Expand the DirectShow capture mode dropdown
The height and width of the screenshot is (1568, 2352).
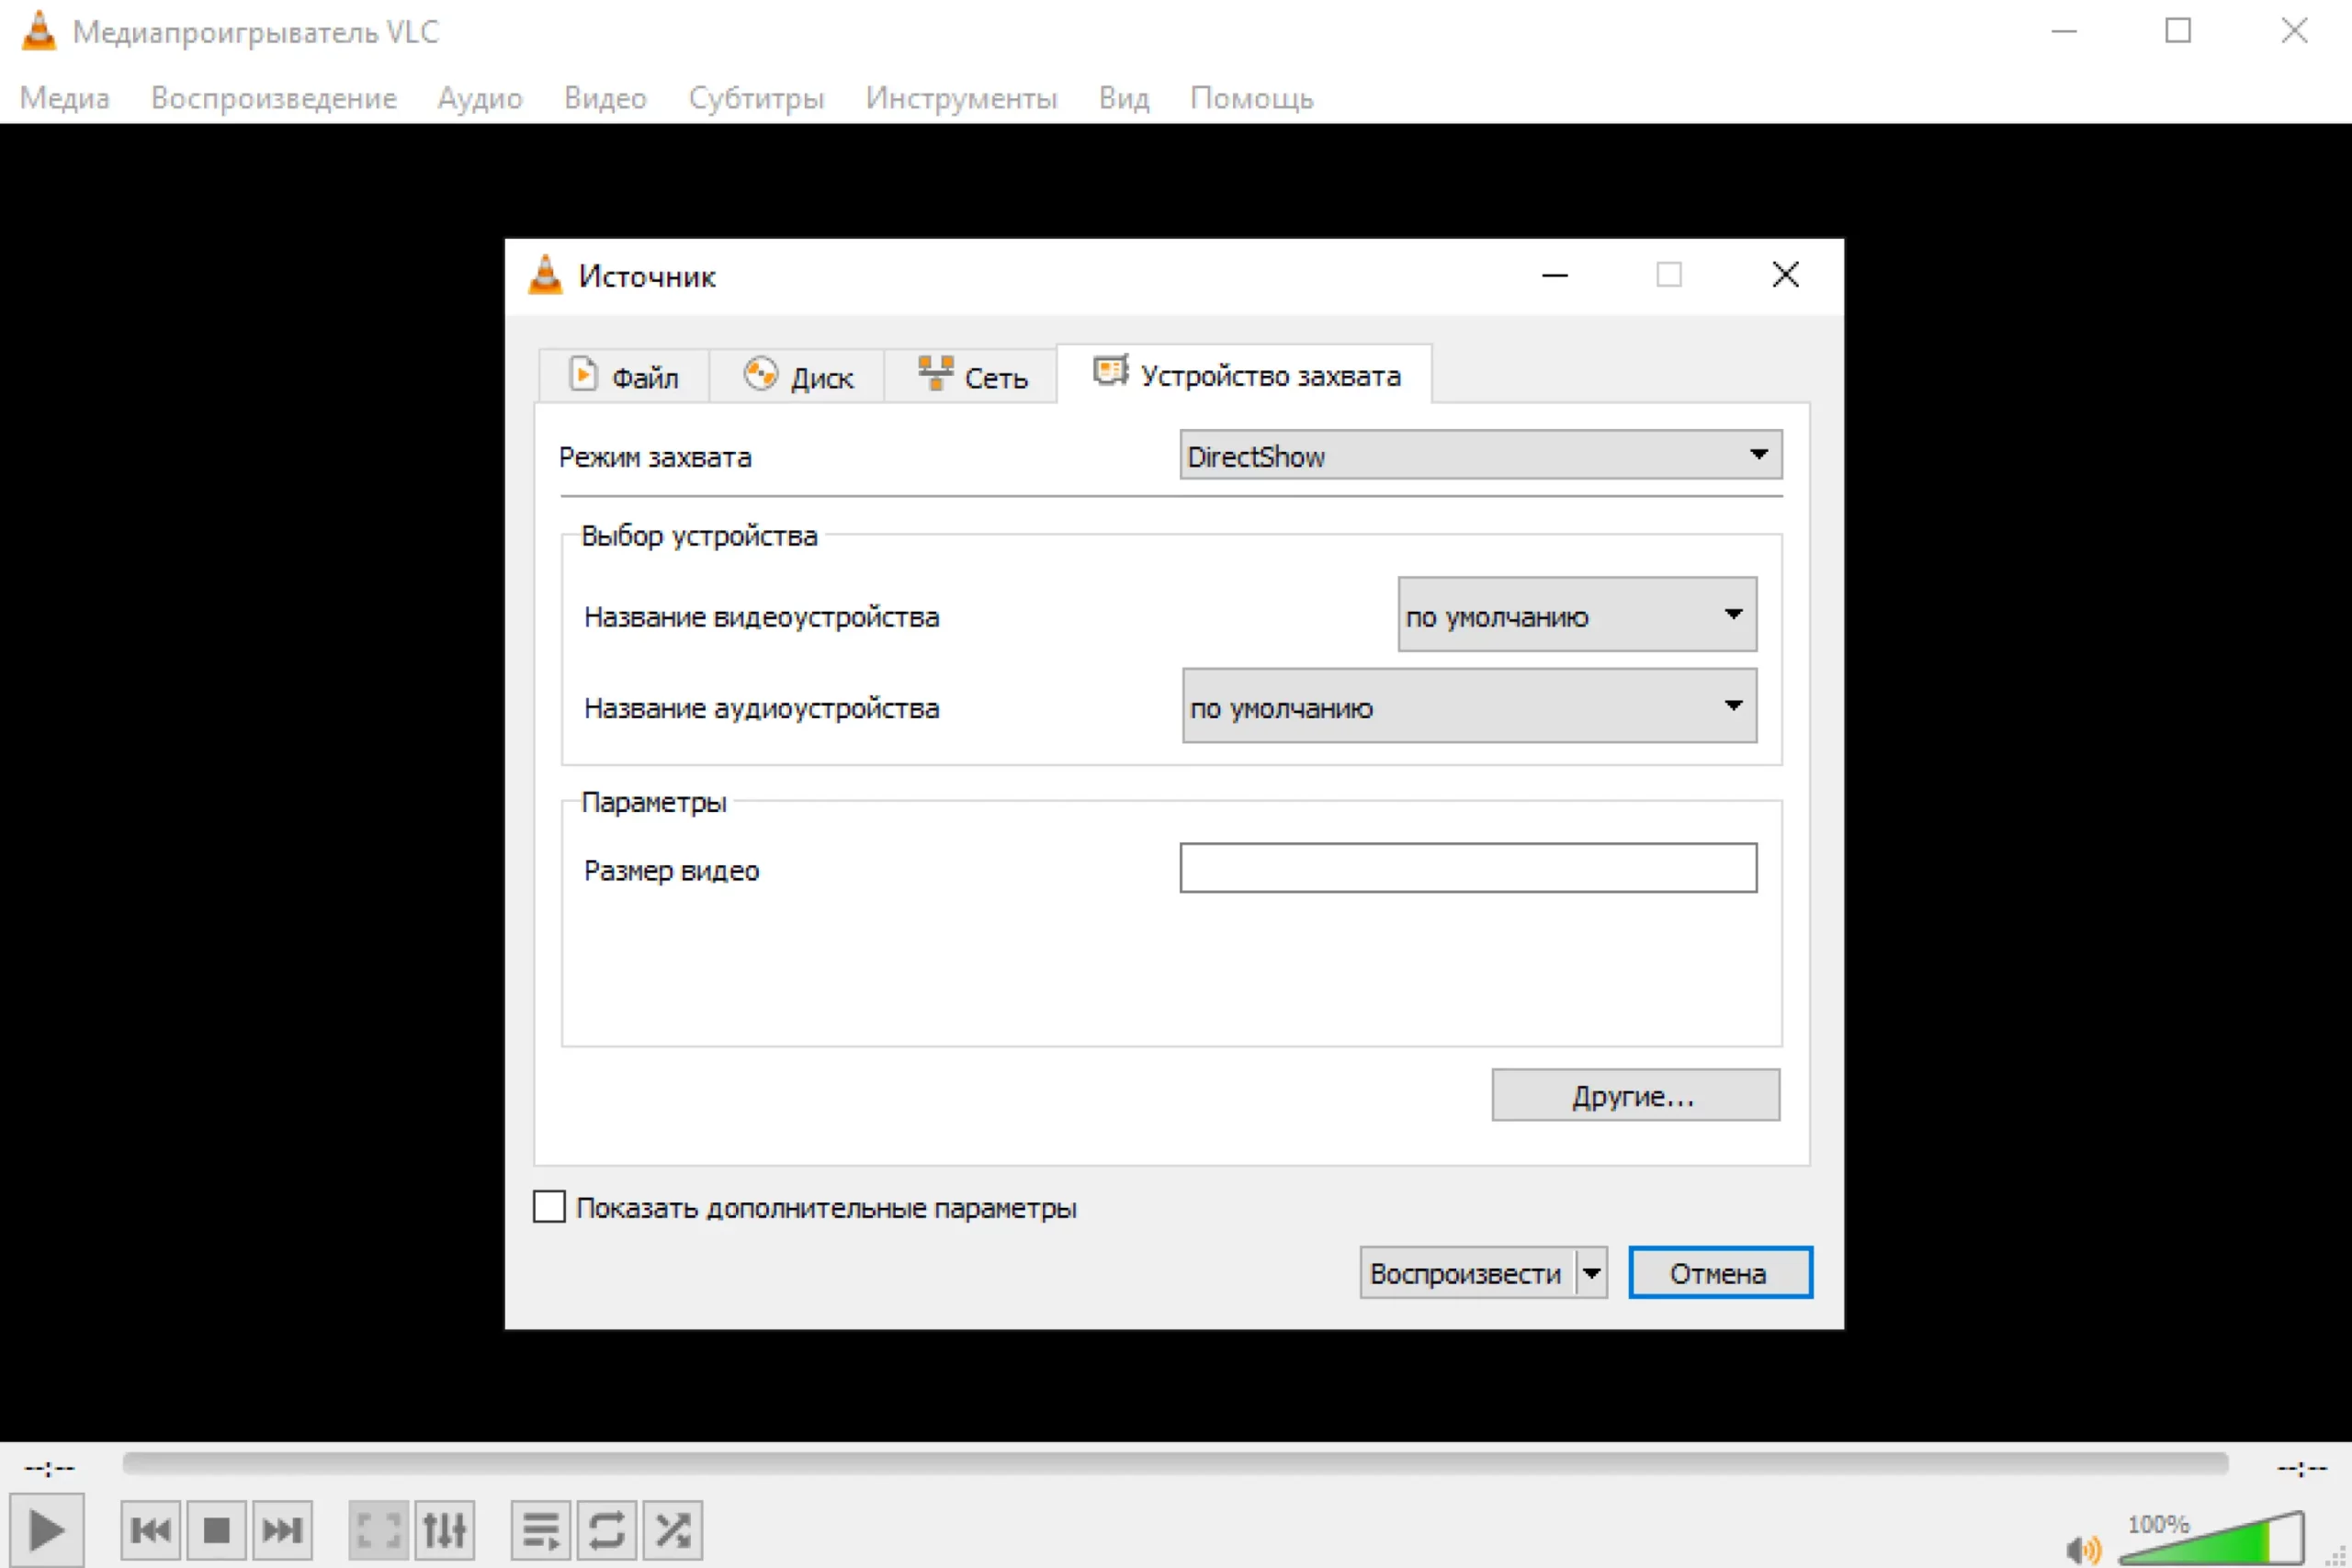coord(1480,456)
